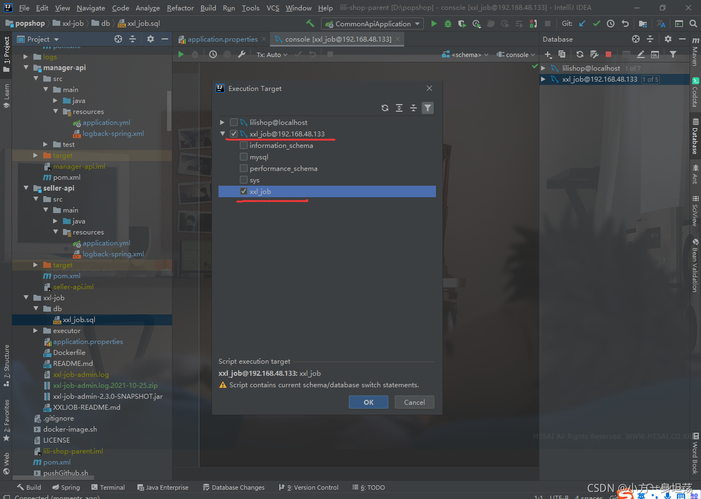Close the console editor tab
This screenshot has width=701, height=499.
[398, 39]
